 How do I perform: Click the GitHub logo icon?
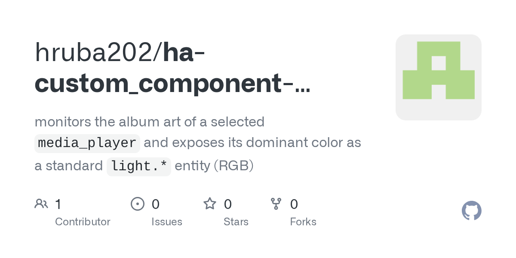pos(471,211)
